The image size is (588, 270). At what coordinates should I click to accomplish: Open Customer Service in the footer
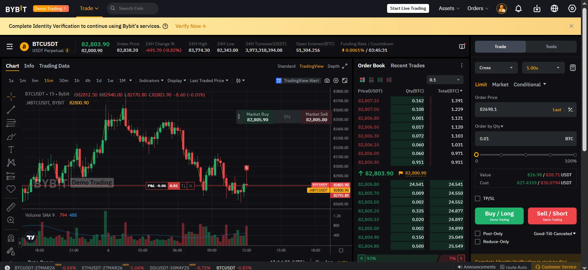(556, 267)
